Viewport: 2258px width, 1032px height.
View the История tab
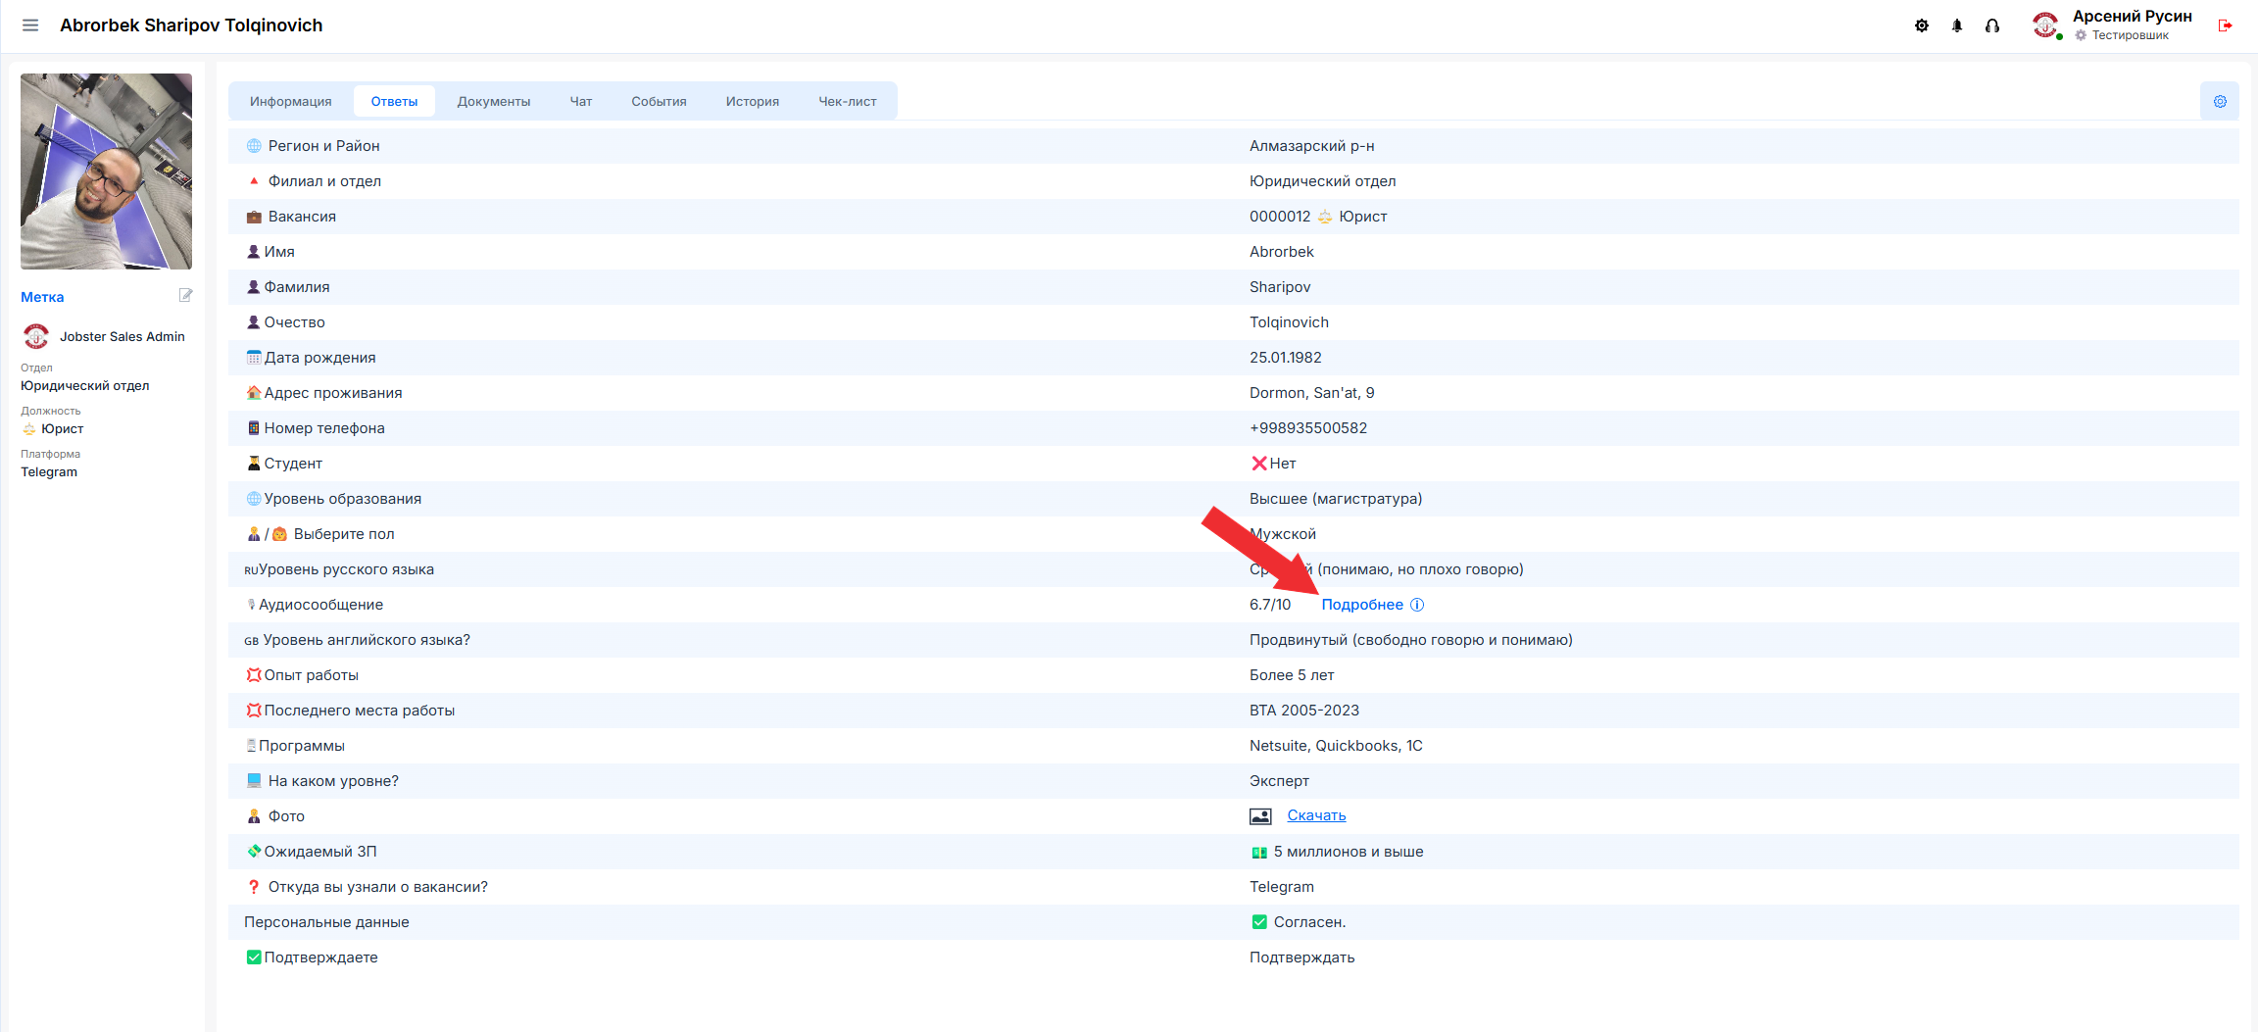[753, 101]
